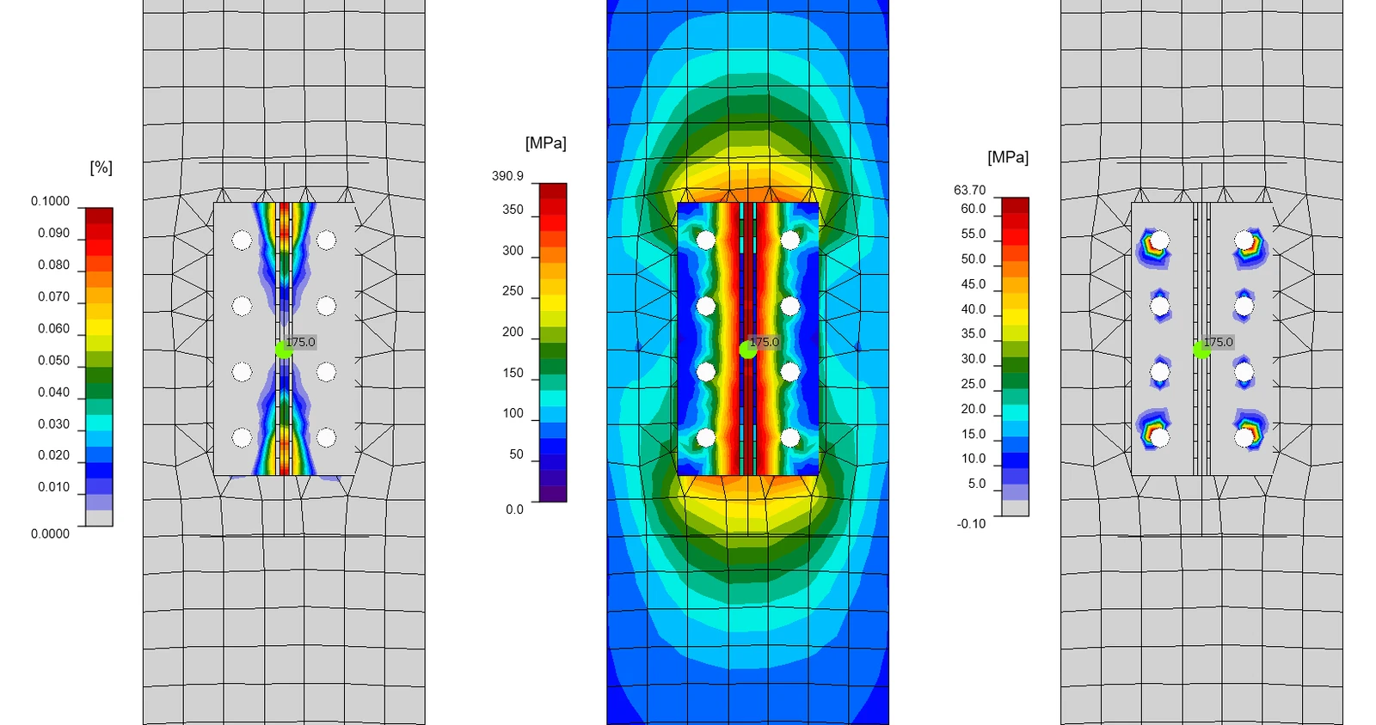Click the green 175.0 marker in the strain plot

coord(284,350)
